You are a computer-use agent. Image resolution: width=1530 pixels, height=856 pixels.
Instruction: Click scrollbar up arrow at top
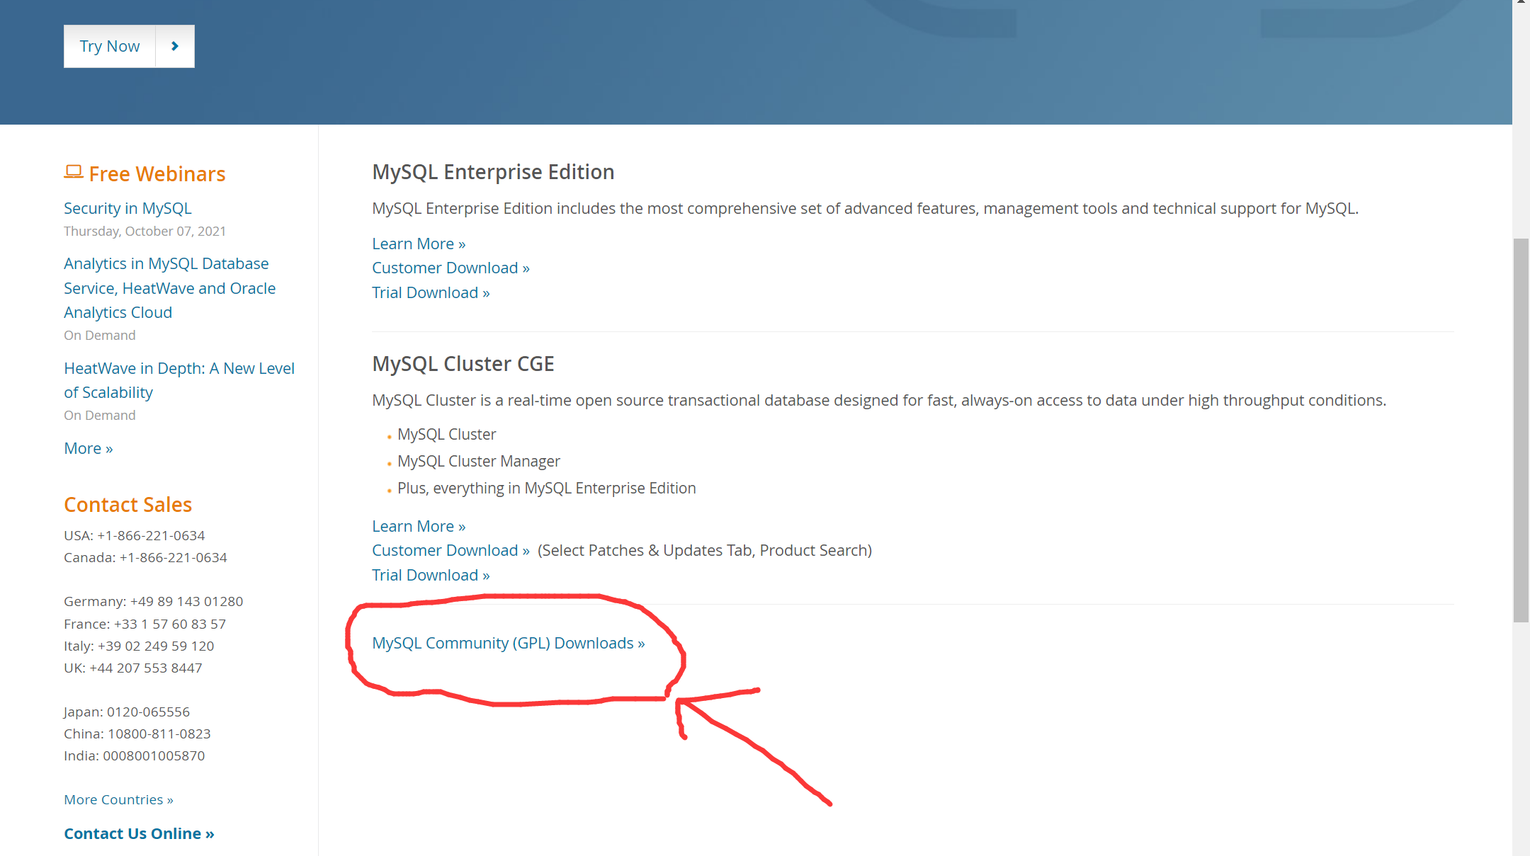[x=1521, y=4]
